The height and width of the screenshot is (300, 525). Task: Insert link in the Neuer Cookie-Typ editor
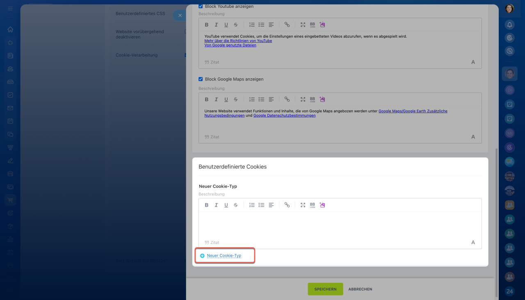tap(287, 205)
